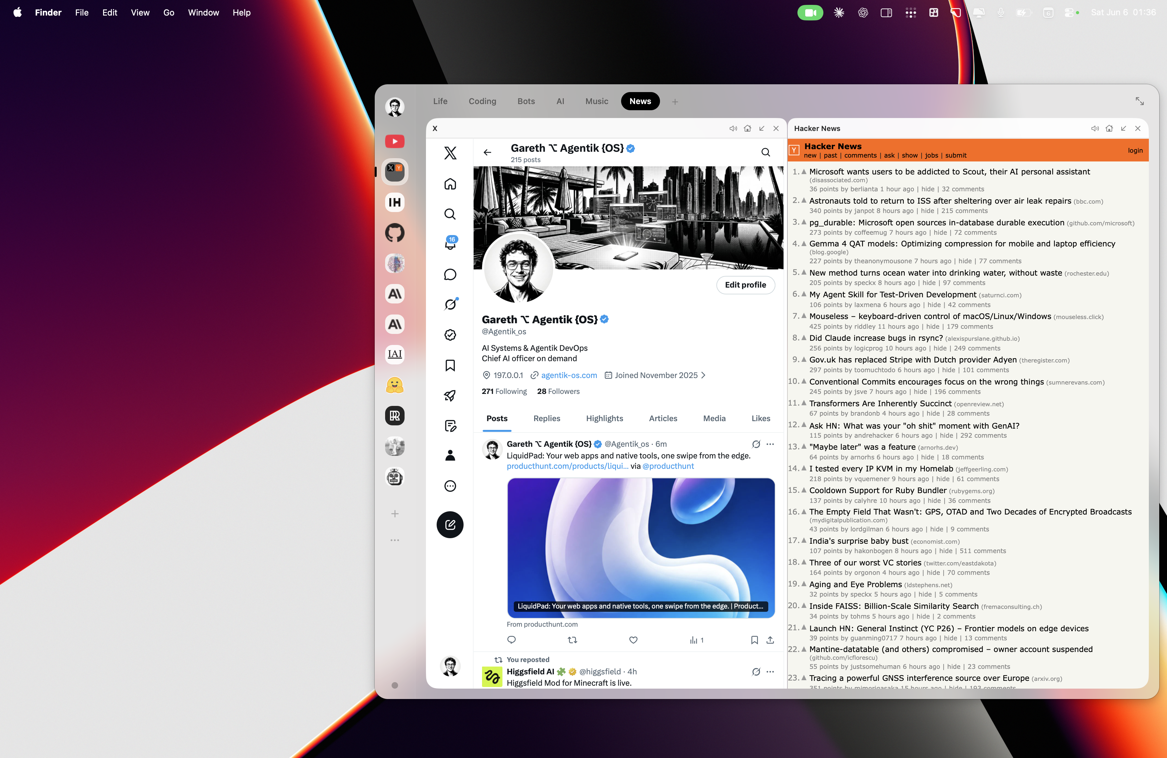Open the robot face sidebar app

395,477
